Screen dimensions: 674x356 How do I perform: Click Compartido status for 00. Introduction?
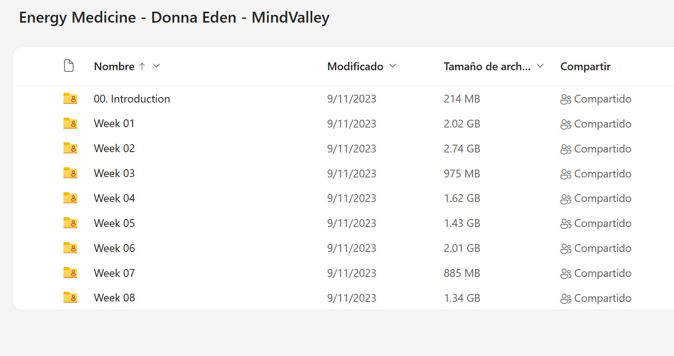[x=602, y=99]
